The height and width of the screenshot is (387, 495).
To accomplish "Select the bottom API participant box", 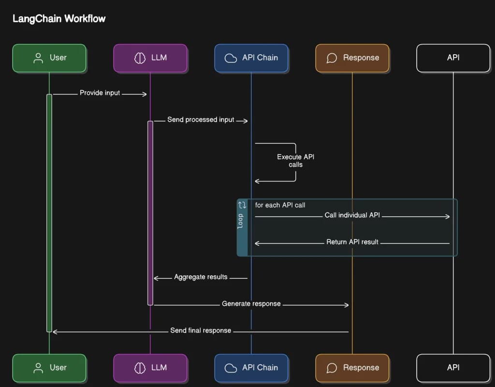I will (453, 368).
